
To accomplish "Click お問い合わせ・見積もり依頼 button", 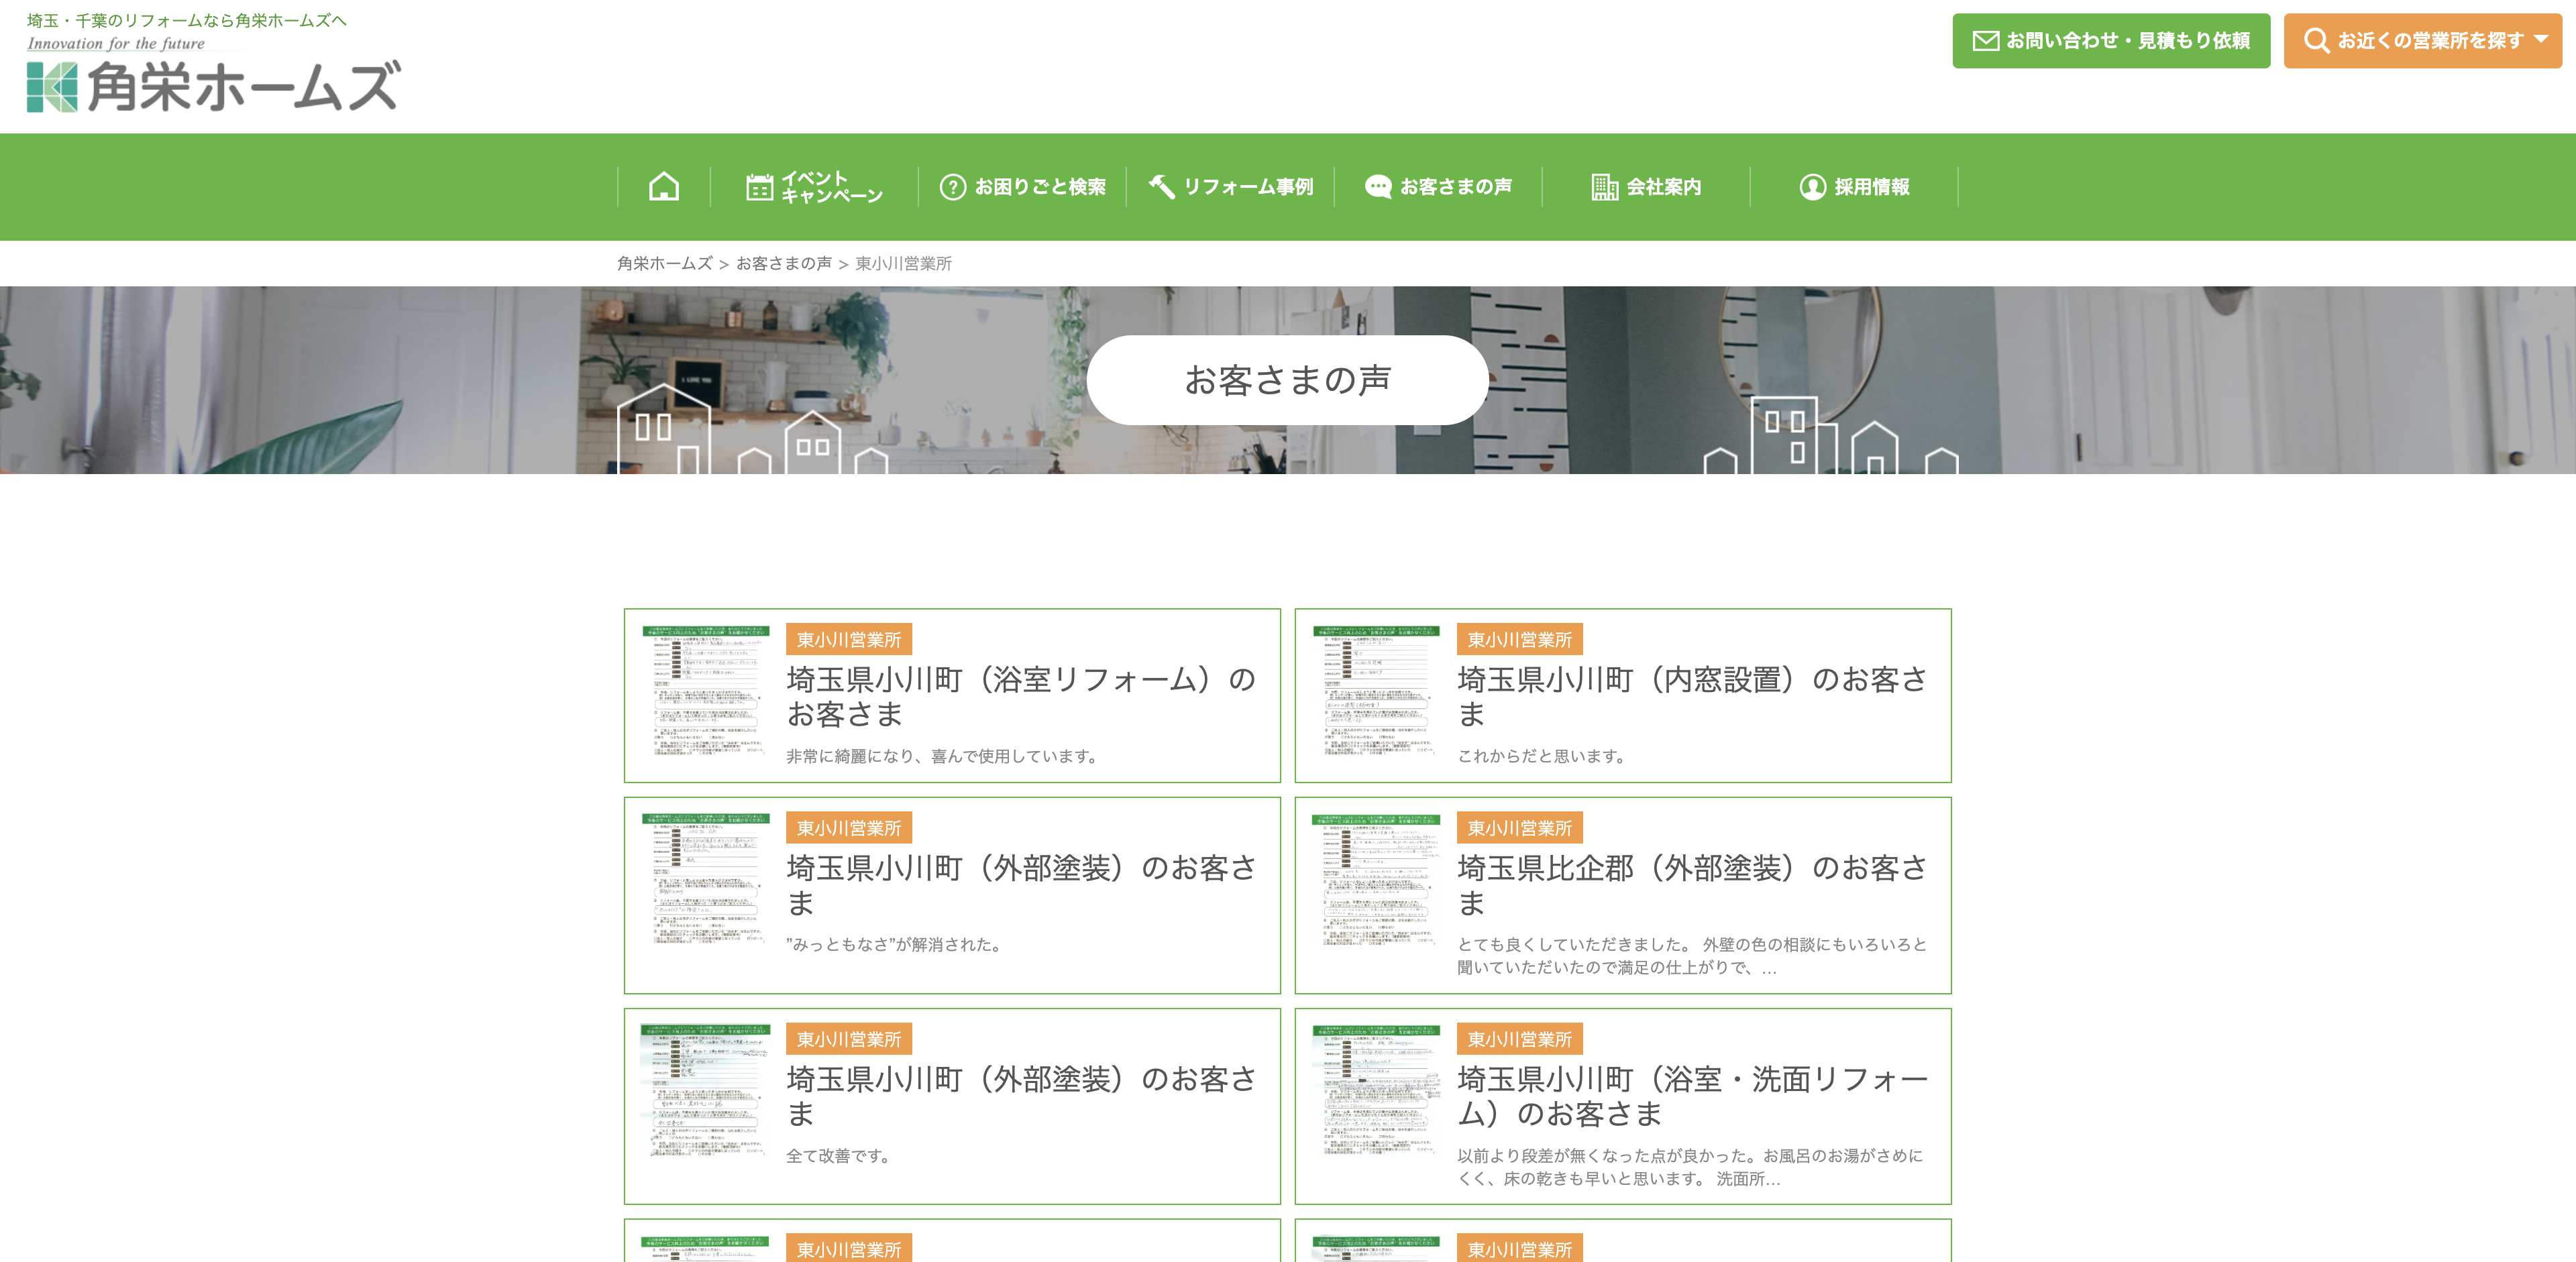I will coord(2111,41).
